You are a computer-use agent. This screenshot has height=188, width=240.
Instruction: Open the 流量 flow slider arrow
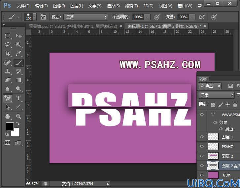[192, 17]
